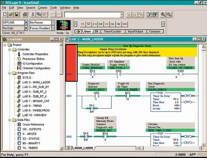
Task: Zoom in with the magnifier plus icon
Action: pos(163,14)
